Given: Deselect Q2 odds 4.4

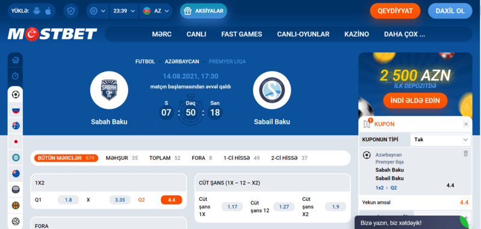Looking at the screenshot, I should pyautogui.click(x=171, y=200).
